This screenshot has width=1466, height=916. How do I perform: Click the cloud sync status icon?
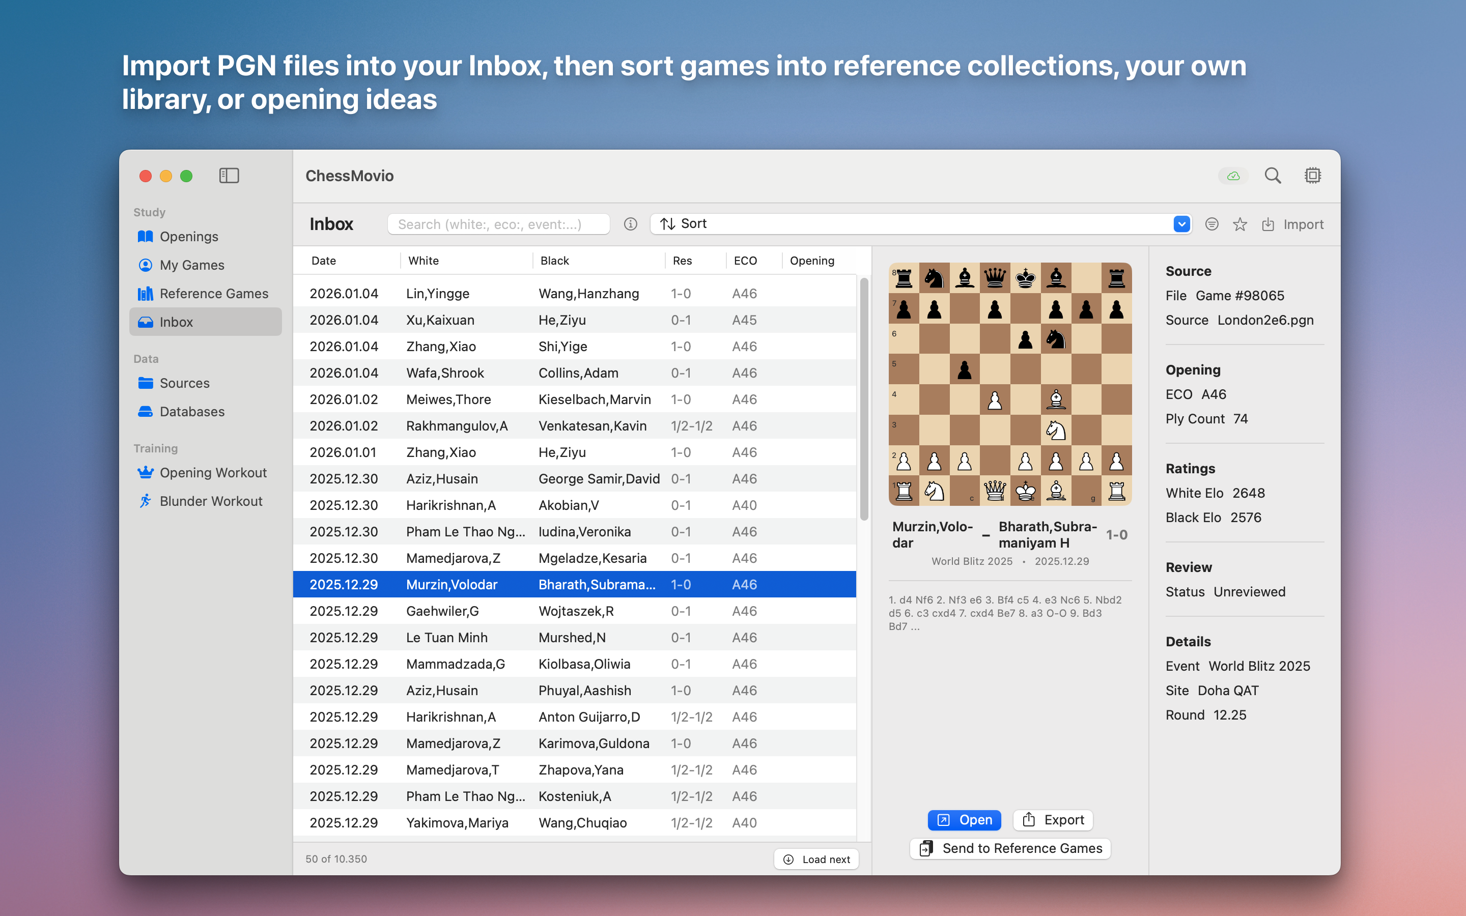click(1233, 176)
